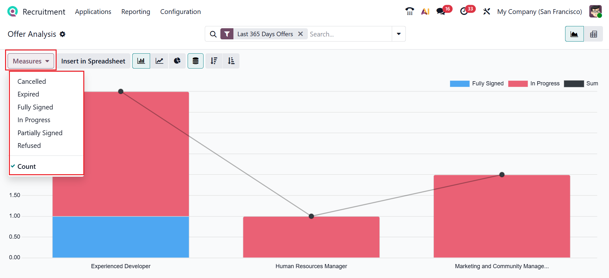Open the Reporting menu
This screenshot has width=609, height=278.
pos(136,12)
